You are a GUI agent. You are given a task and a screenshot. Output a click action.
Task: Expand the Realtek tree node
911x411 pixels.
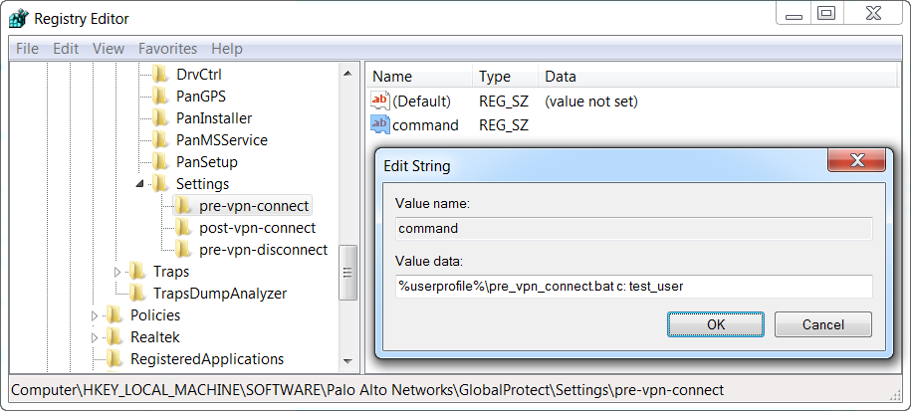click(x=96, y=337)
